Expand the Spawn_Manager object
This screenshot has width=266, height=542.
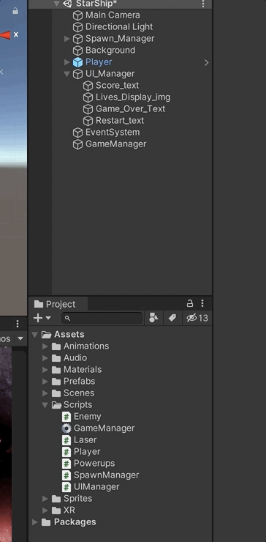tap(67, 39)
